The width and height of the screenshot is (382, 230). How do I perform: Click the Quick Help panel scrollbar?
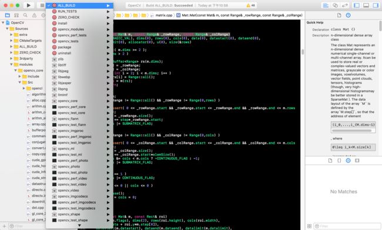coord(380,26)
